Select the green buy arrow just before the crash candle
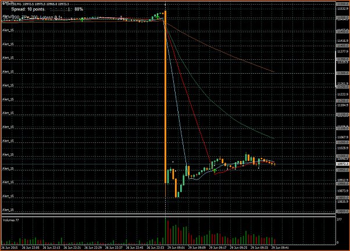This screenshot has height=251, width=350. point(158,16)
